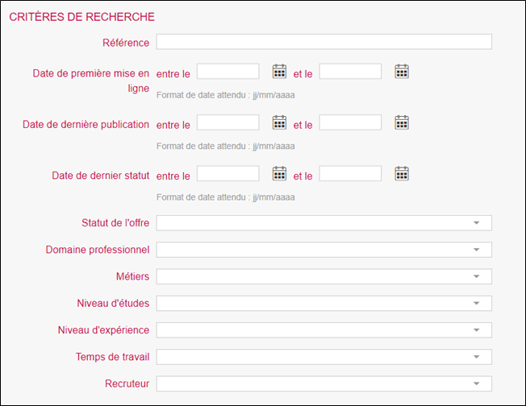Open calendar for dernière publication start date
The height and width of the screenshot is (406, 526).
(x=279, y=122)
